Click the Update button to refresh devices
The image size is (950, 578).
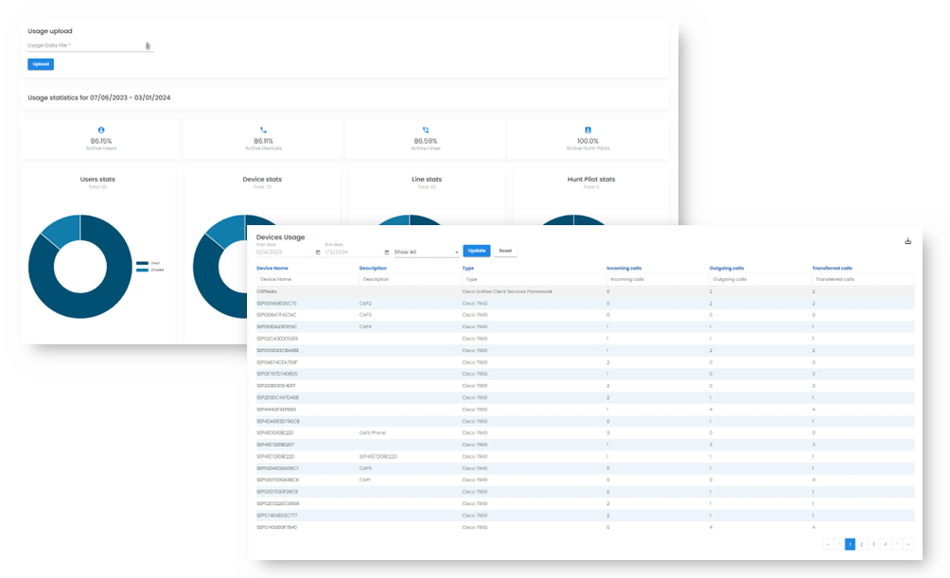477,251
